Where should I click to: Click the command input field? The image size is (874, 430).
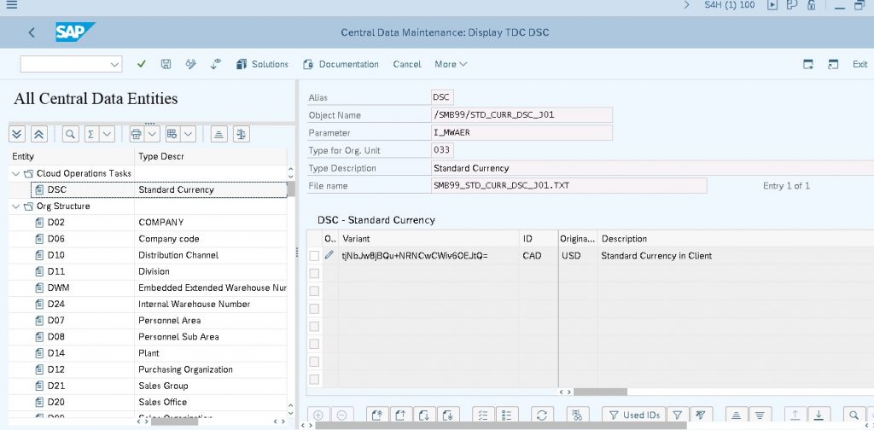tap(65, 65)
